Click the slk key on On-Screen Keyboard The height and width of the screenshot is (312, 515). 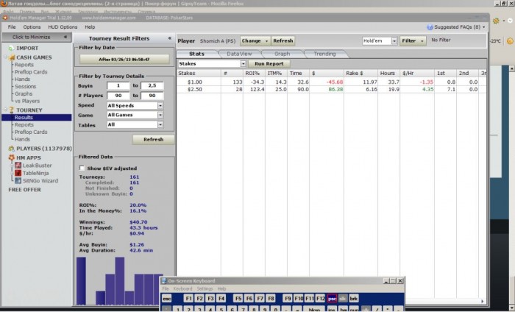(x=343, y=299)
